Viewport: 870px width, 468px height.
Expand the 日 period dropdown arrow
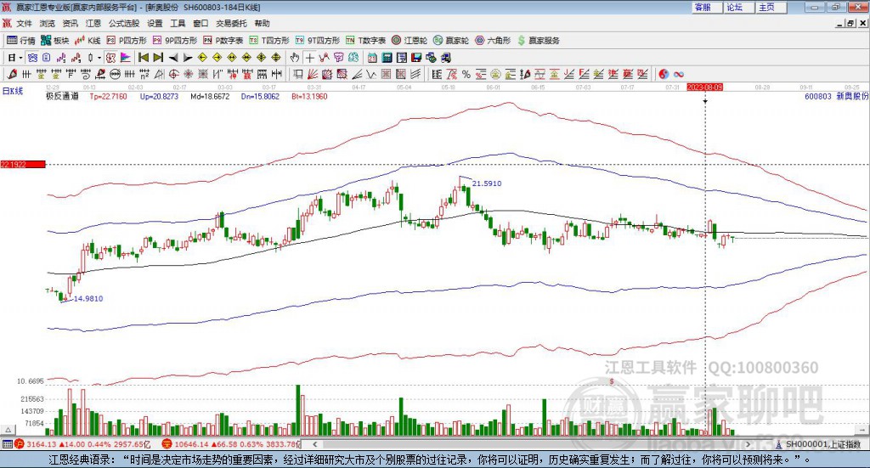click(x=22, y=58)
